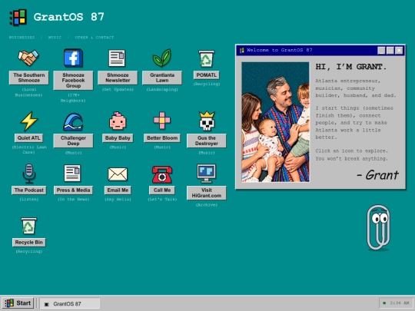Image resolution: width=415 pixels, height=311 pixels.
Task: Click the Shmooze Newsletter newspaper icon
Action: [117, 58]
